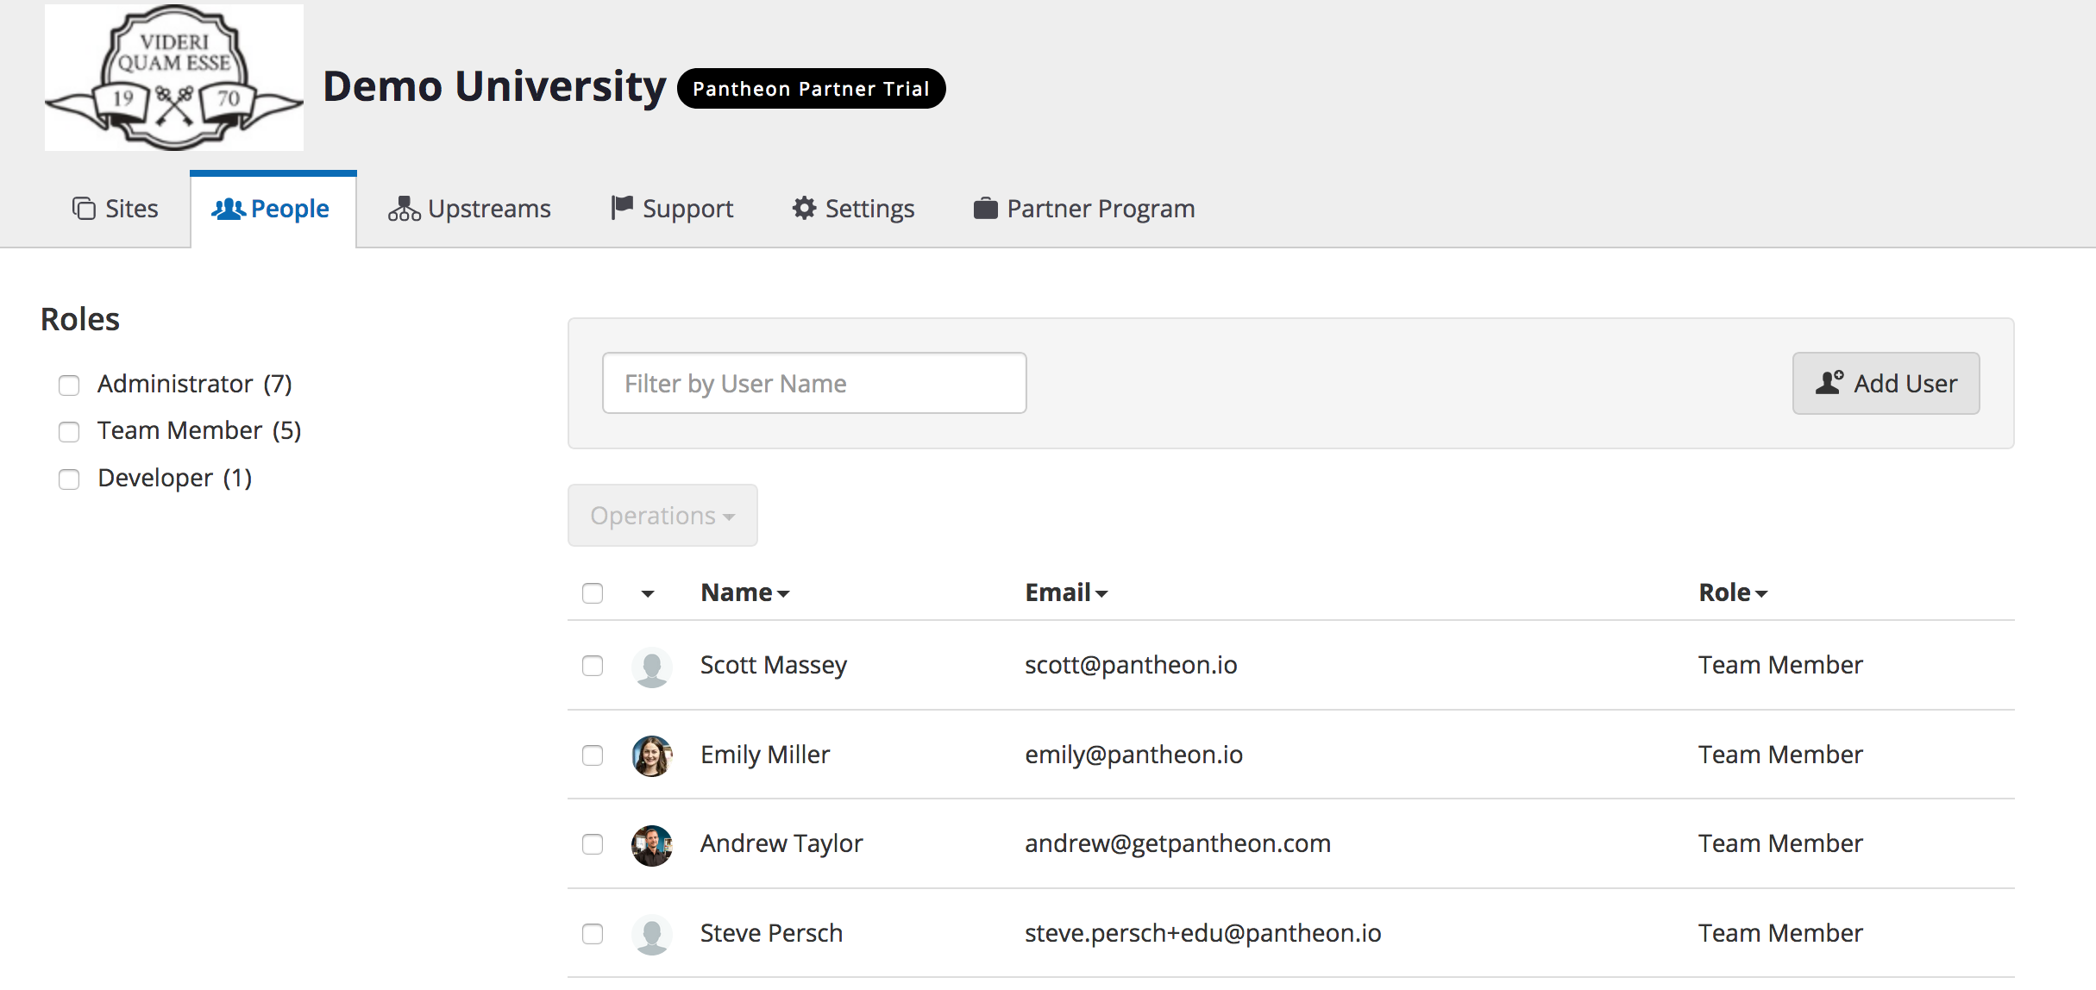Viewport: 2096px width, 990px height.
Task: Open the Operations dropdown
Action: click(x=662, y=515)
